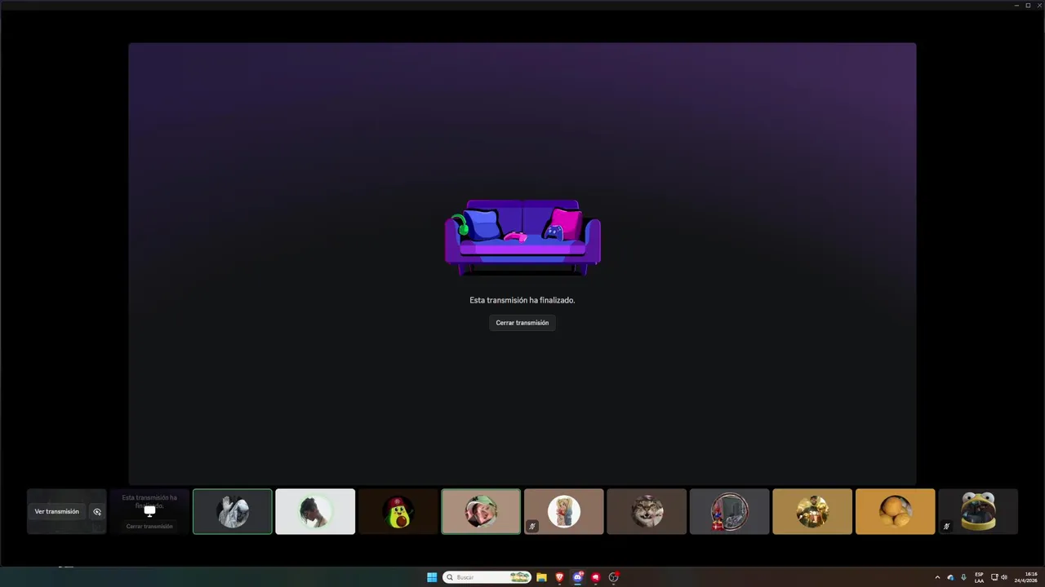Click the Buscar search box in taskbar
This screenshot has width=1045, height=587.
(x=487, y=577)
